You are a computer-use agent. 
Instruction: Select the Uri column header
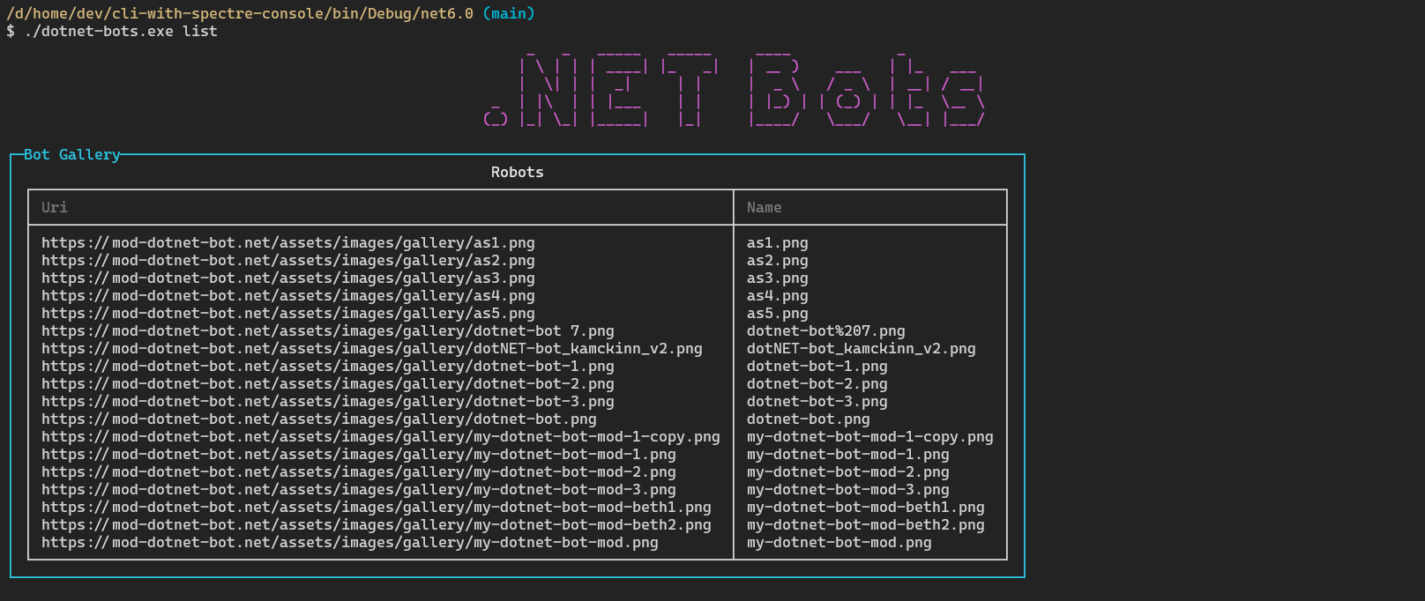(x=55, y=207)
